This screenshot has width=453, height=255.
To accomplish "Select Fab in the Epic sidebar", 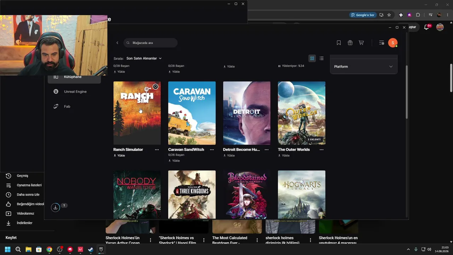I will click(74, 107).
